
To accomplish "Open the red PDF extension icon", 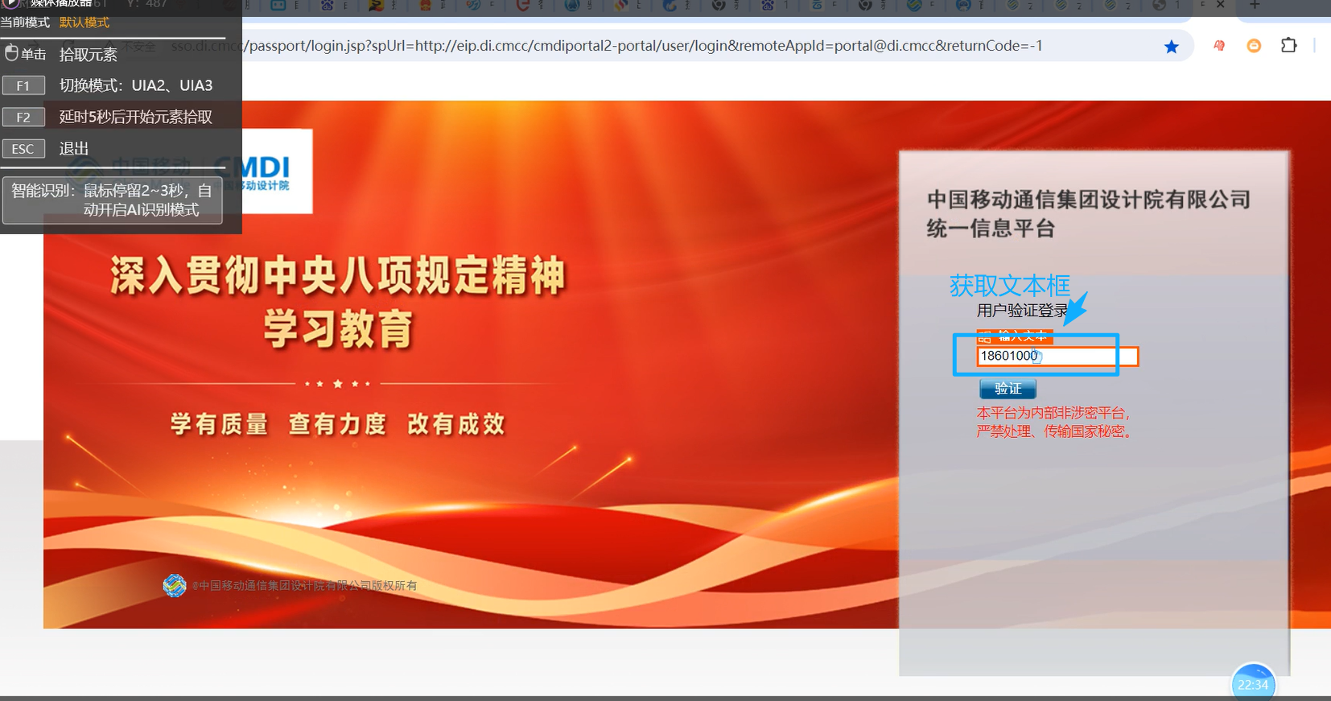I will pyautogui.click(x=1219, y=46).
